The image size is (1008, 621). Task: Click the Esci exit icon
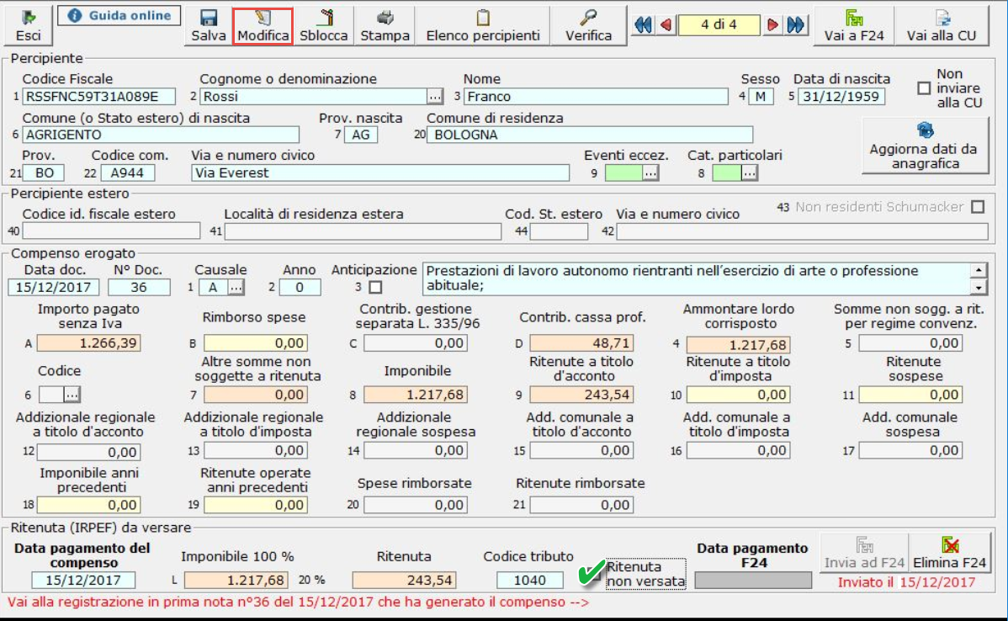click(x=28, y=18)
